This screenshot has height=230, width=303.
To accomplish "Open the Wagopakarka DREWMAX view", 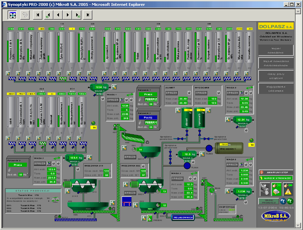I will [x=276, y=89].
